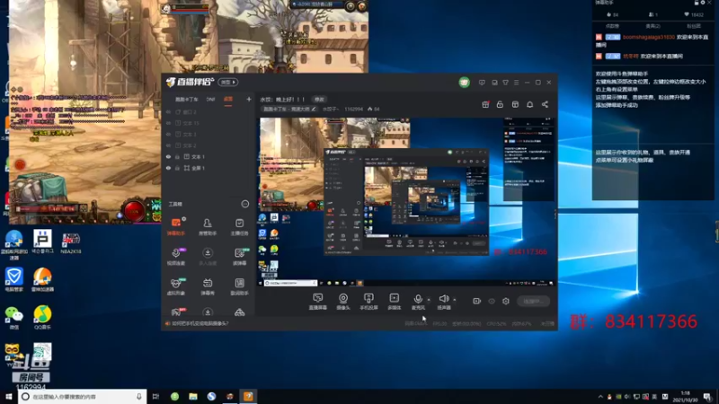This screenshot has width=719, height=404.
Task: Switch to the DNF scene tab
Action: click(210, 100)
